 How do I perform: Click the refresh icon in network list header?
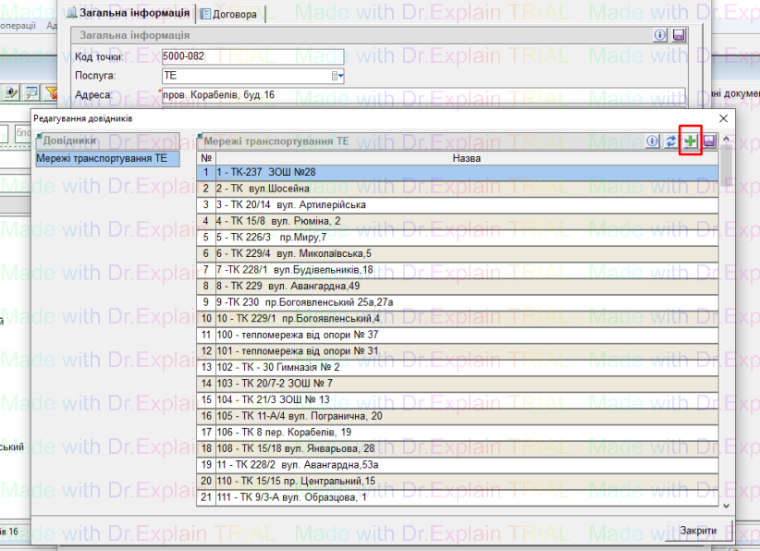click(x=671, y=141)
